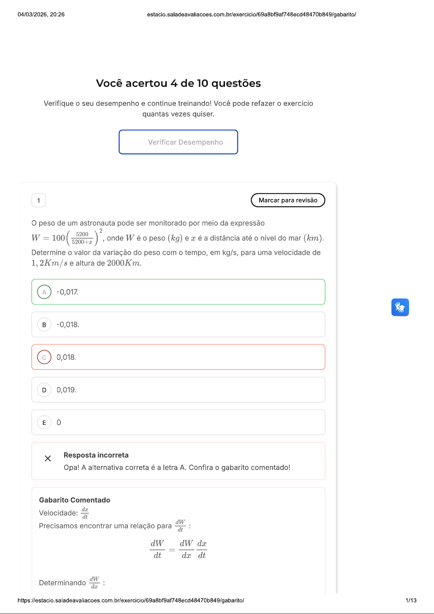
Task: Click the answer text 0,019
Action: (66, 390)
